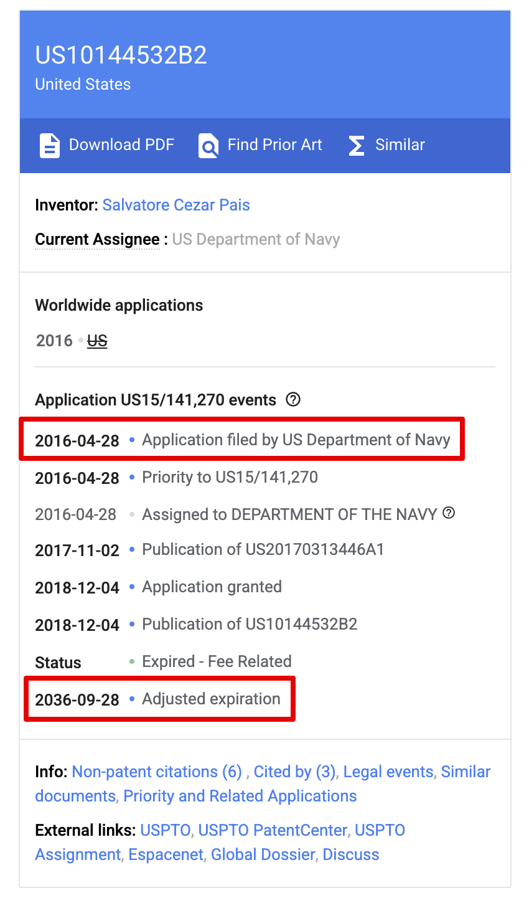The height and width of the screenshot is (903, 524).
Task: Click the Download PDF document icon
Action: point(50,145)
